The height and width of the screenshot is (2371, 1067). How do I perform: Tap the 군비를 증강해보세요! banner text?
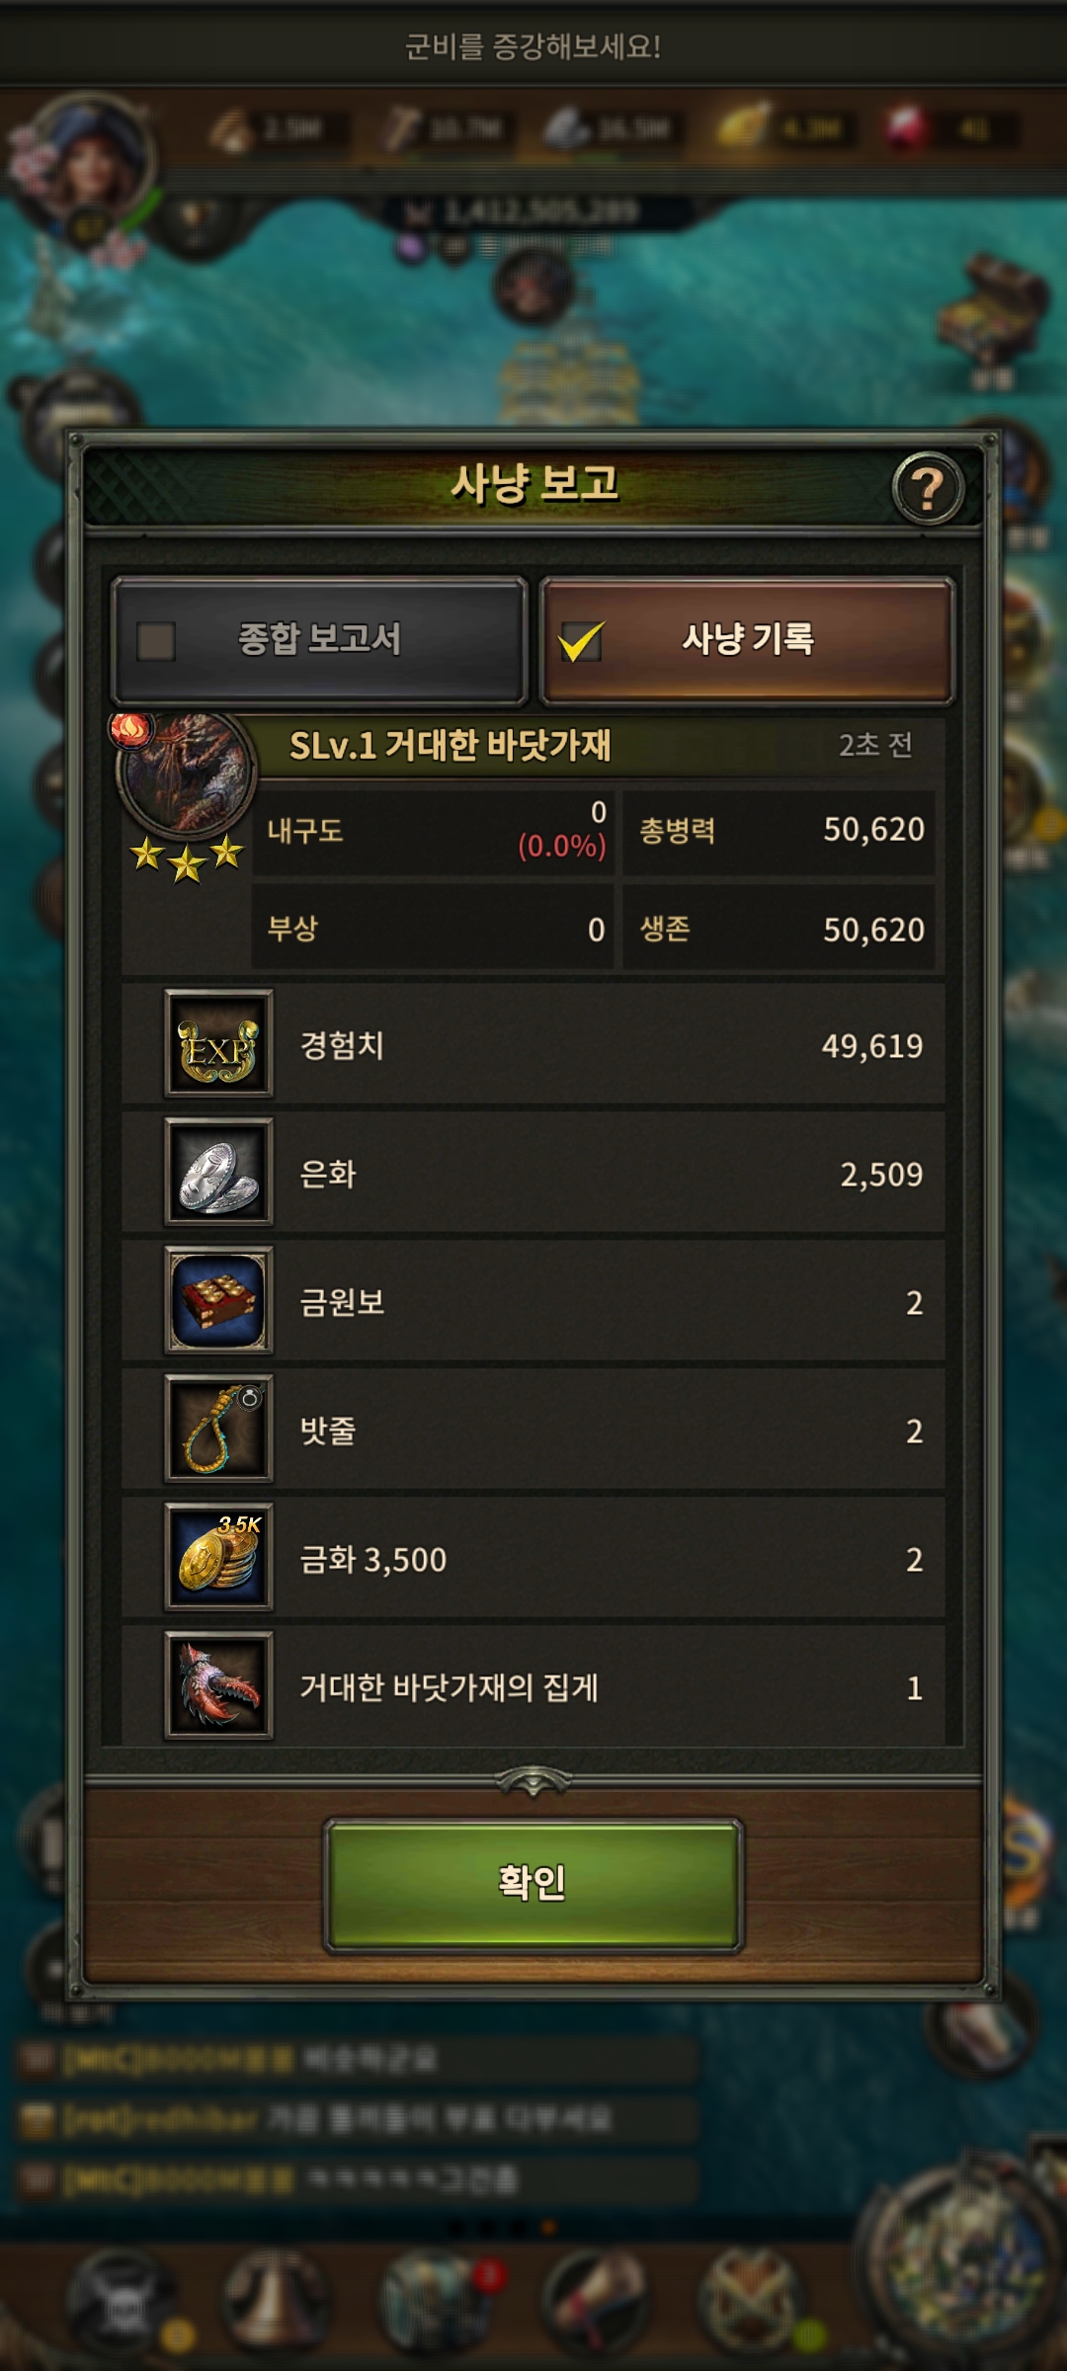533,46
